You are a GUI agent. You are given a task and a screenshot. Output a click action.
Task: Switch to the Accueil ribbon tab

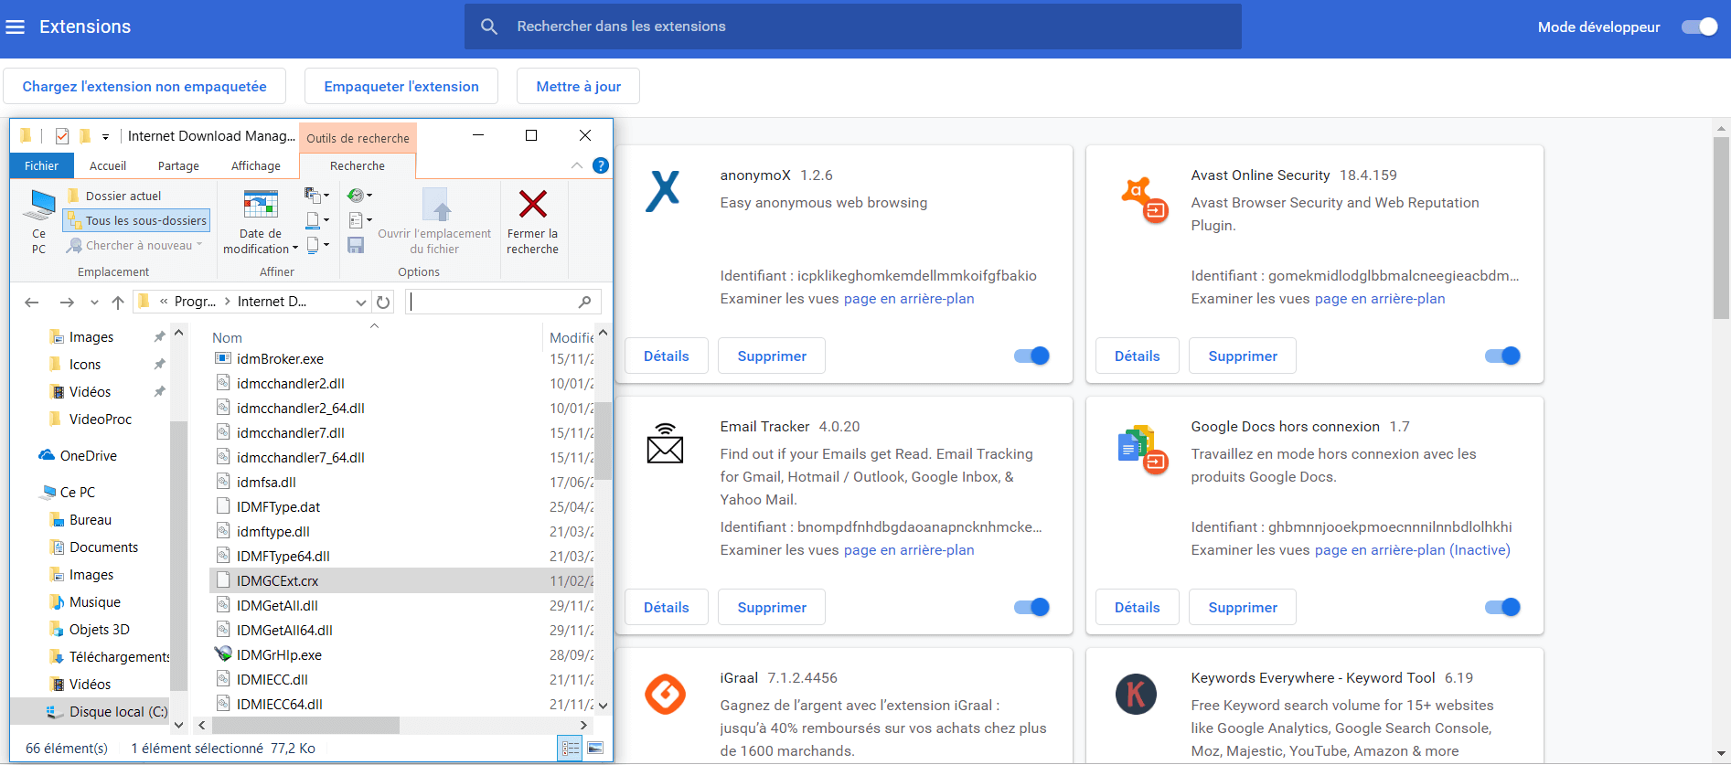coord(108,165)
